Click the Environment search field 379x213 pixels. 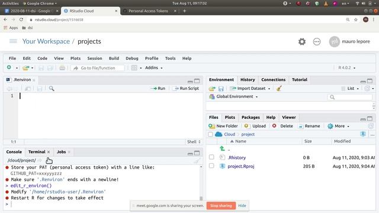[x=349, y=97]
